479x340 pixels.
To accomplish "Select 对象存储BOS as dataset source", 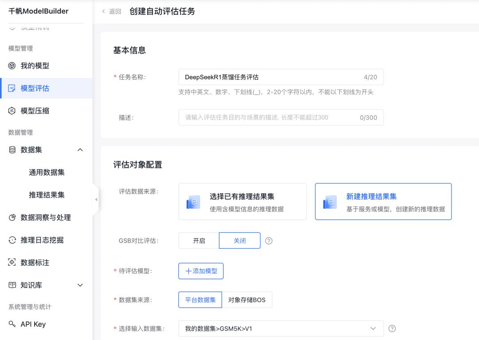I will [x=247, y=300].
